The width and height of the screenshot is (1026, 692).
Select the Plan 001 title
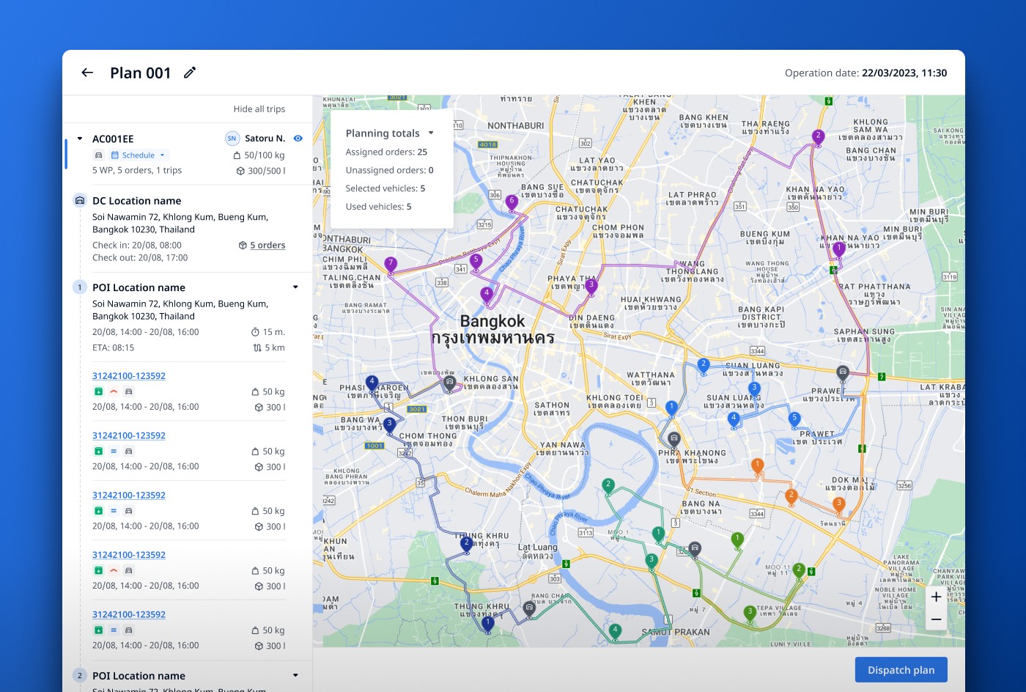tap(141, 73)
